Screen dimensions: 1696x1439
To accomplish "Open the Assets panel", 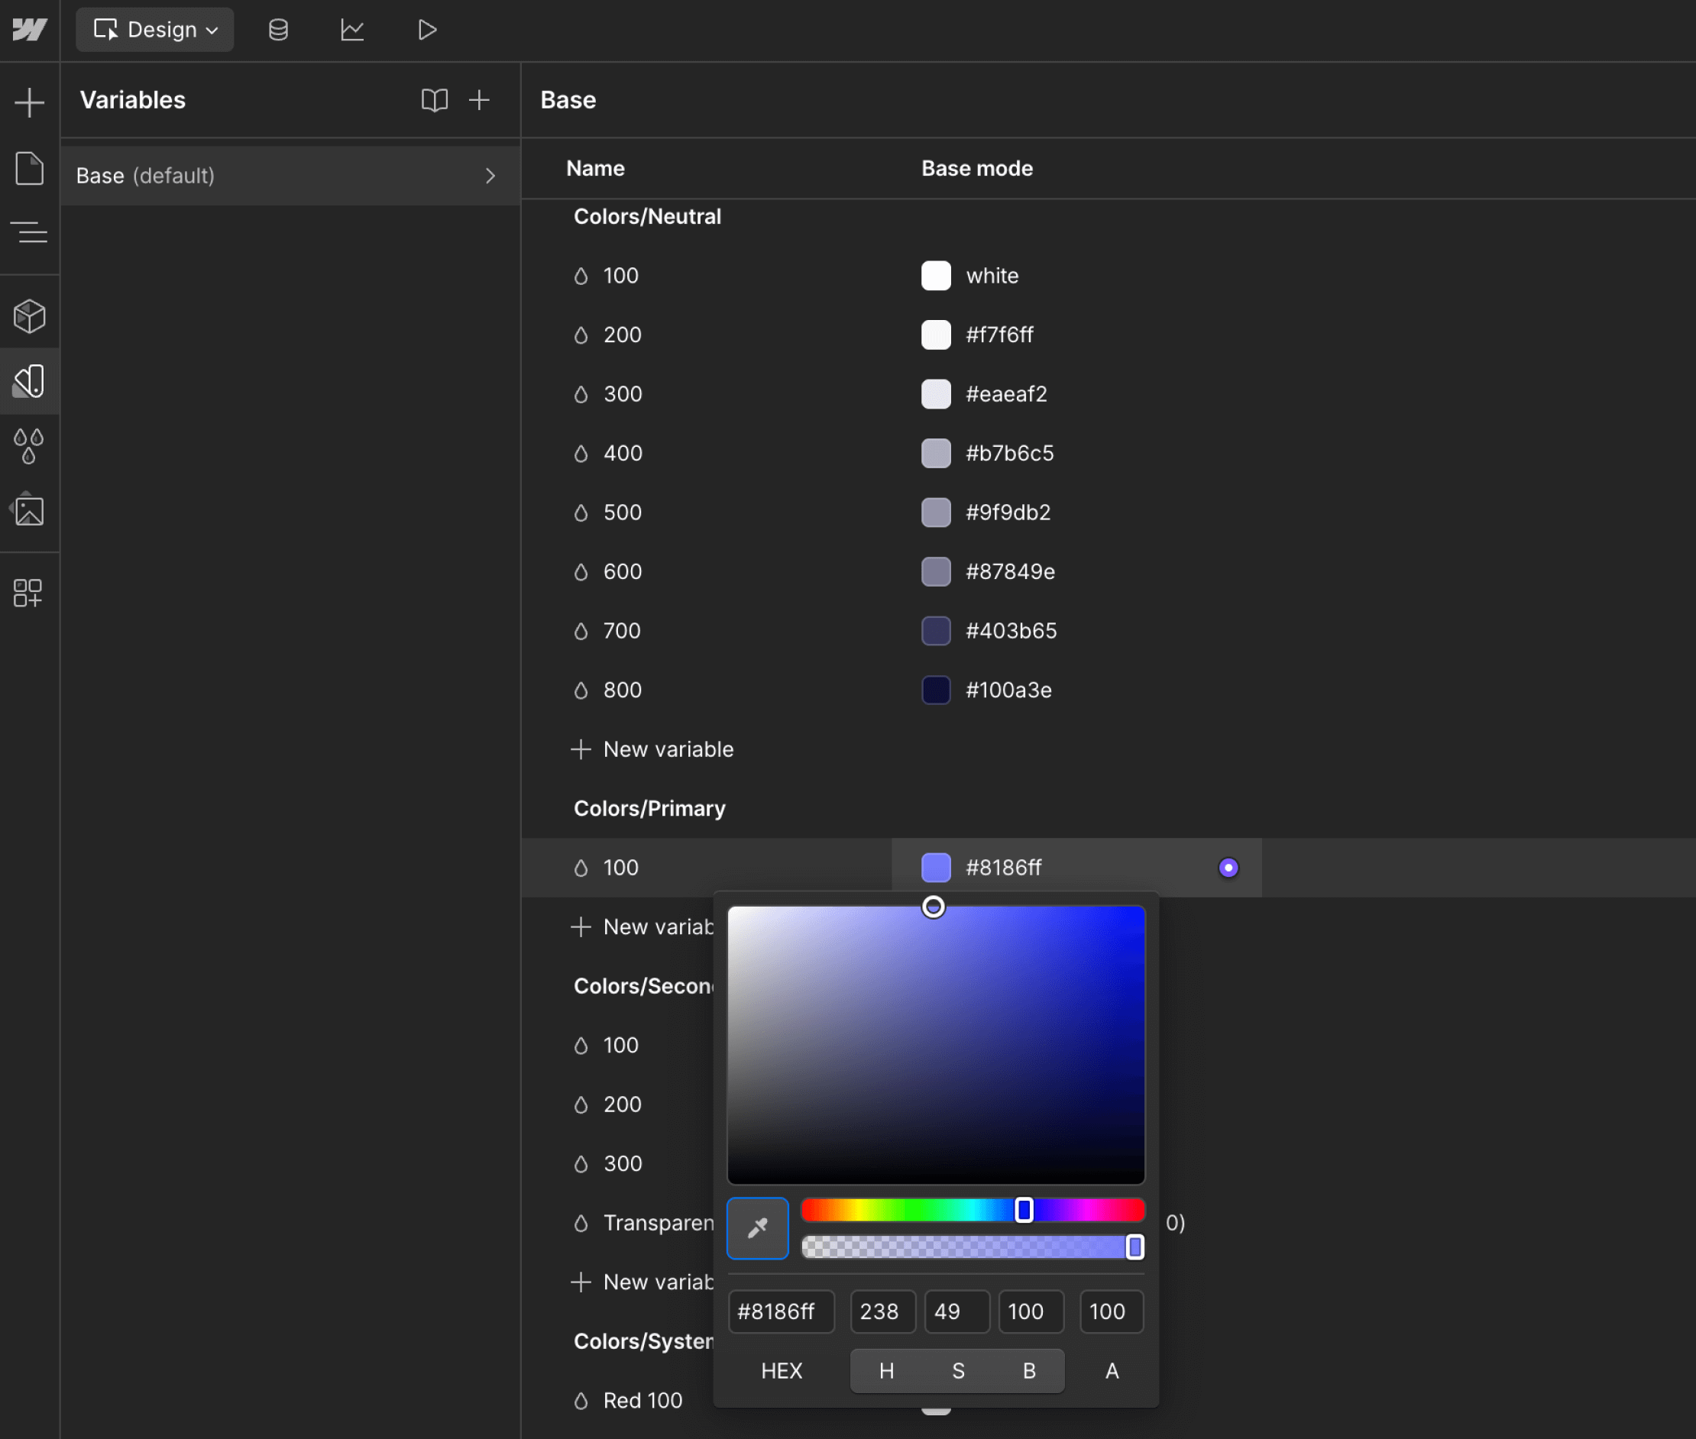I will point(31,510).
